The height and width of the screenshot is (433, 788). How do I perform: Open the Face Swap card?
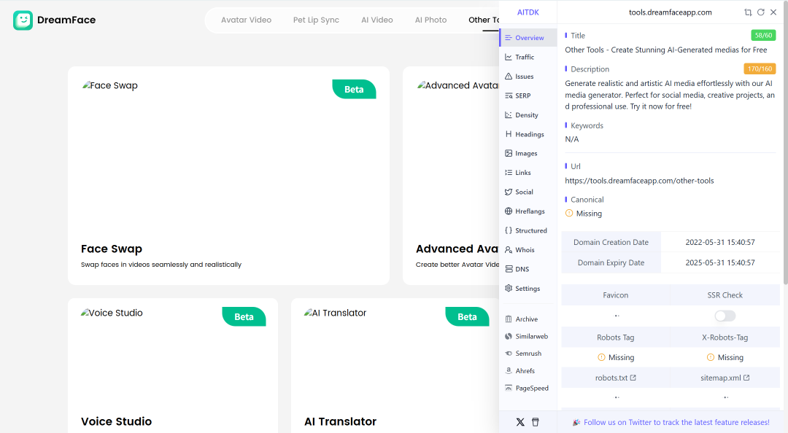(228, 176)
